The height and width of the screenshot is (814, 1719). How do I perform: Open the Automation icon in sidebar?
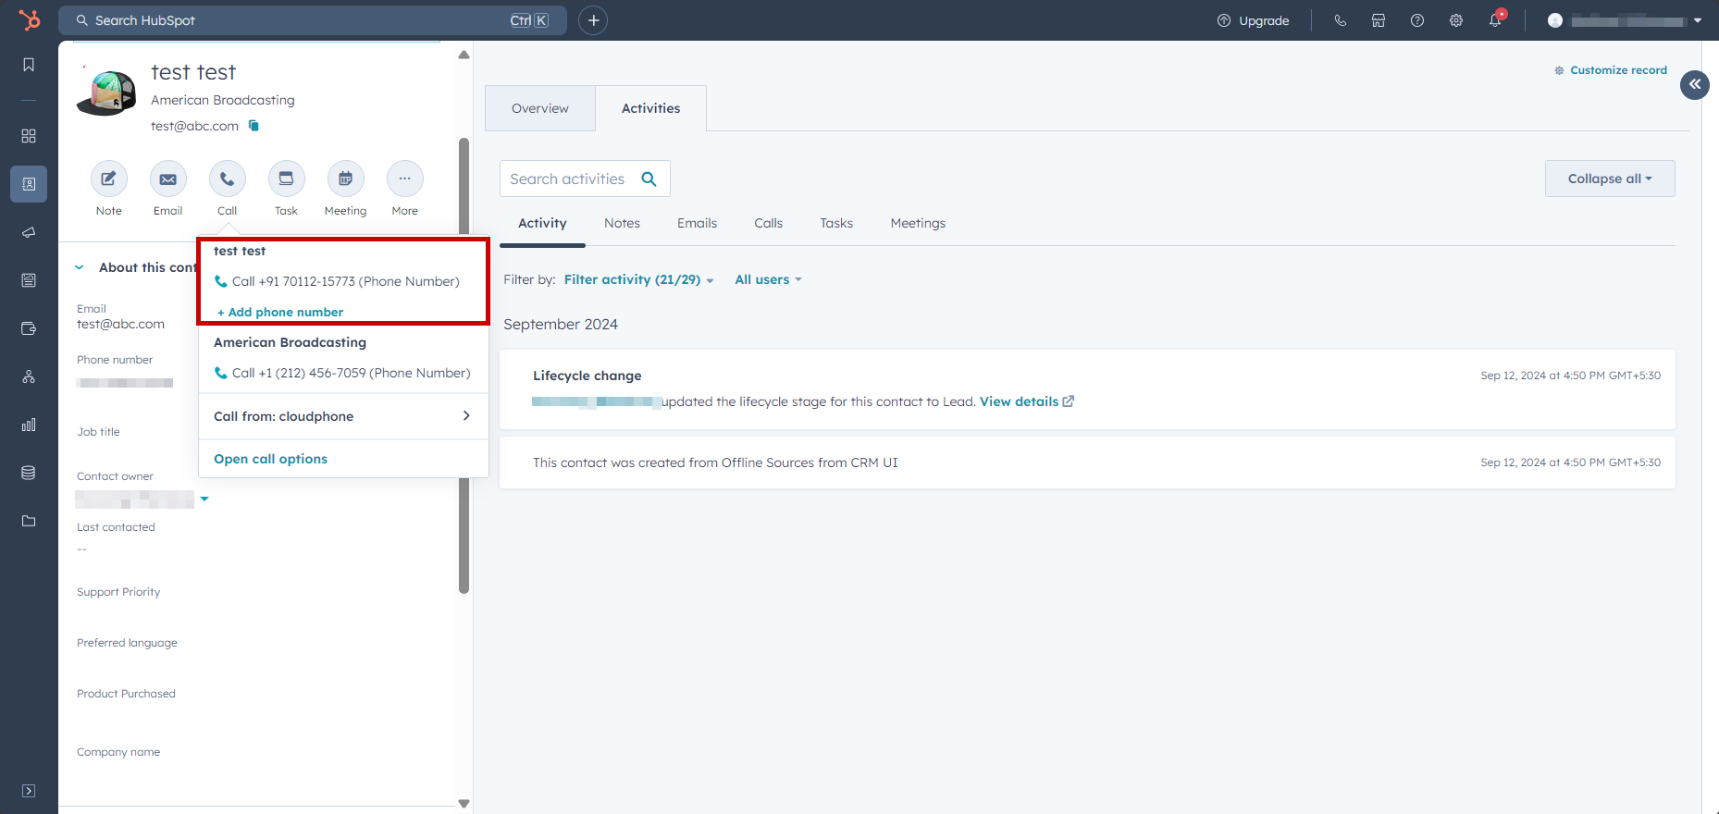point(29,376)
